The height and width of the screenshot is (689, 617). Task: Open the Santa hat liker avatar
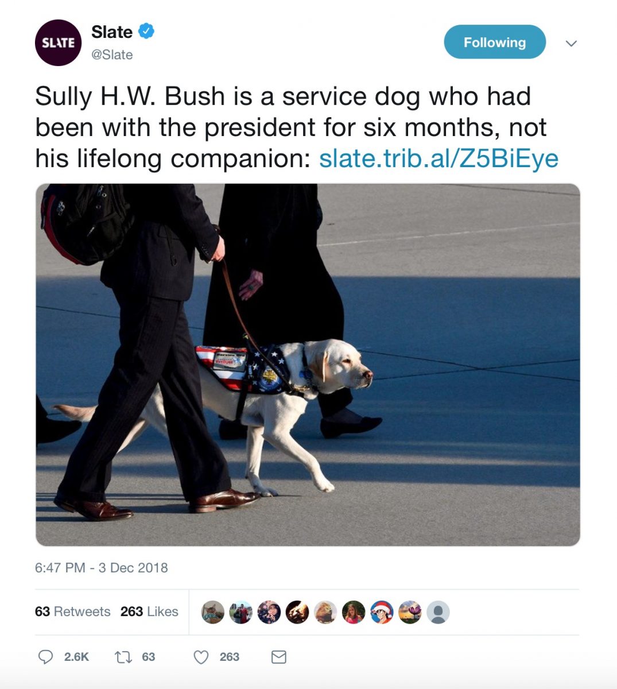click(382, 613)
